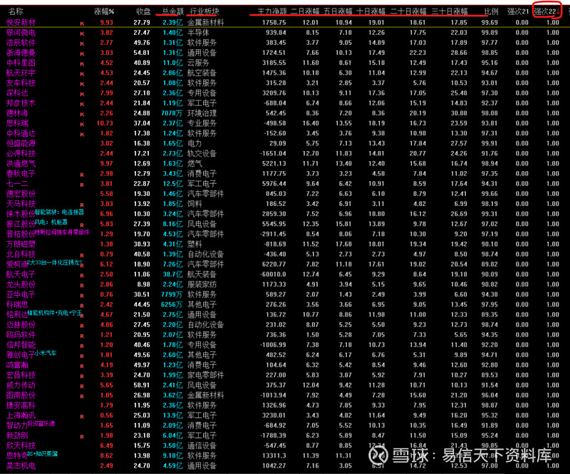Click the -60010.0 net value of 航天电子
The image size is (570, 474).
point(271,274)
